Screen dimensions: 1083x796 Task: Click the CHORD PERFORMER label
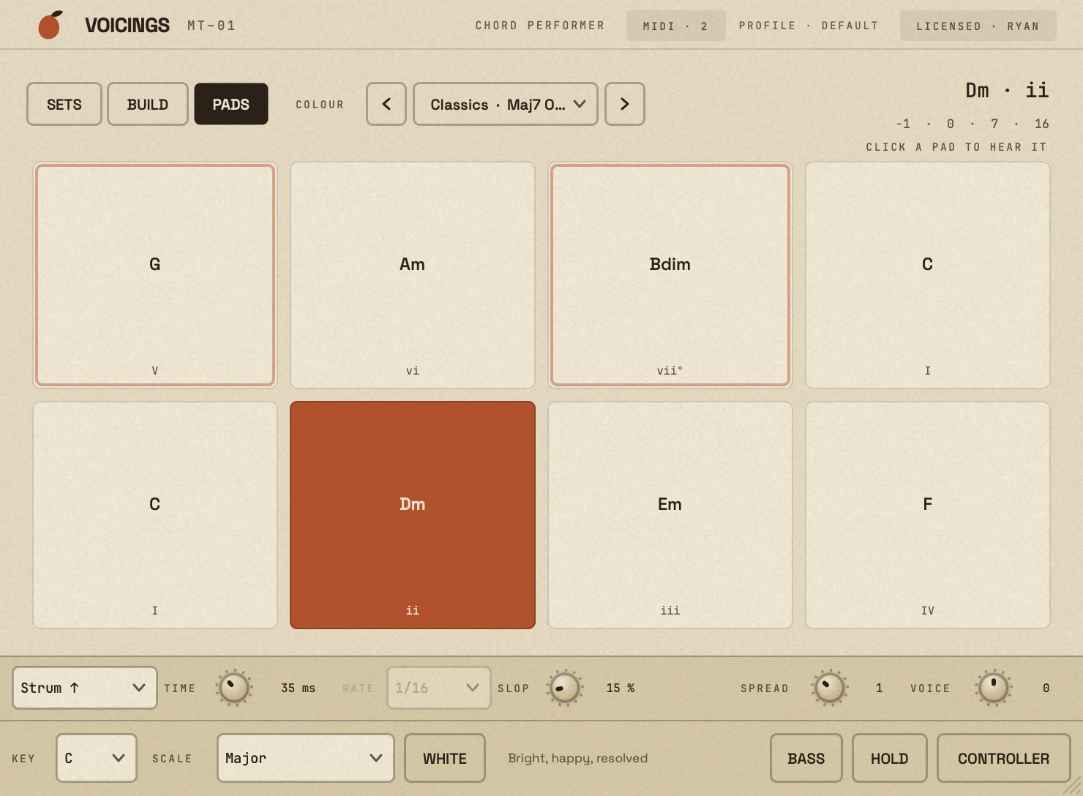[540, 26]
